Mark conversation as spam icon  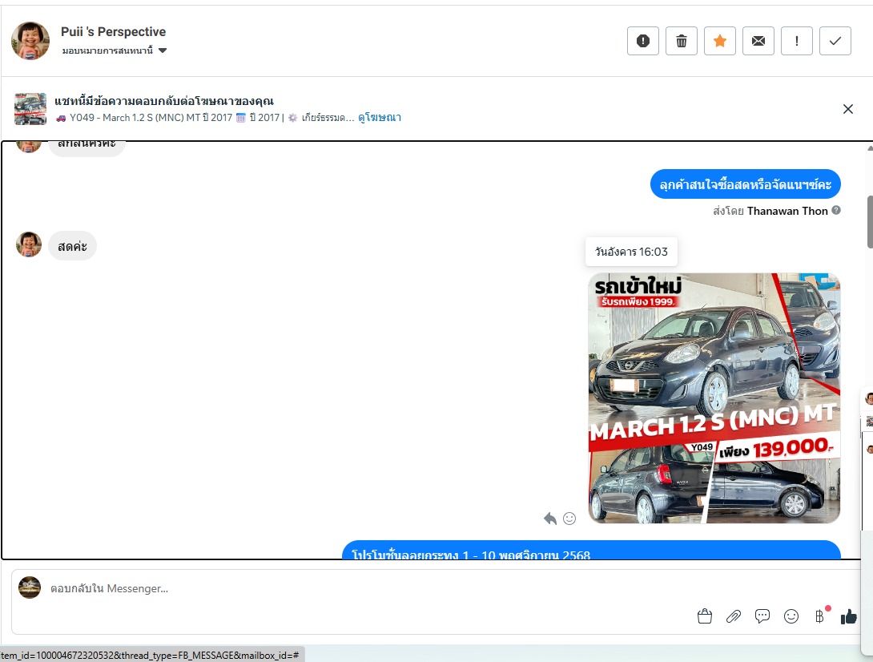[643, 41]
